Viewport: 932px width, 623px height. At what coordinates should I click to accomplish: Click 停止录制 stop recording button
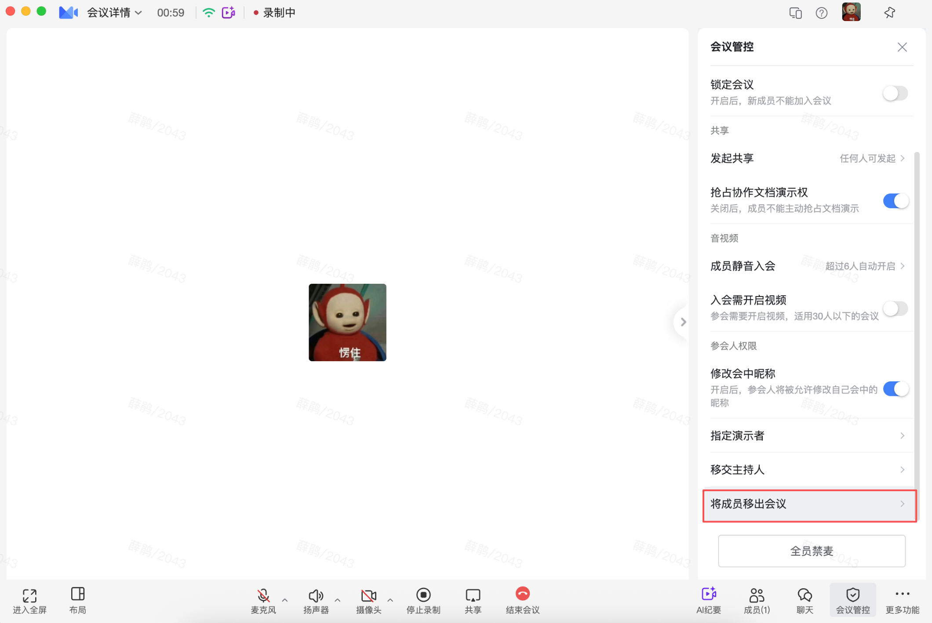[423, 601]
